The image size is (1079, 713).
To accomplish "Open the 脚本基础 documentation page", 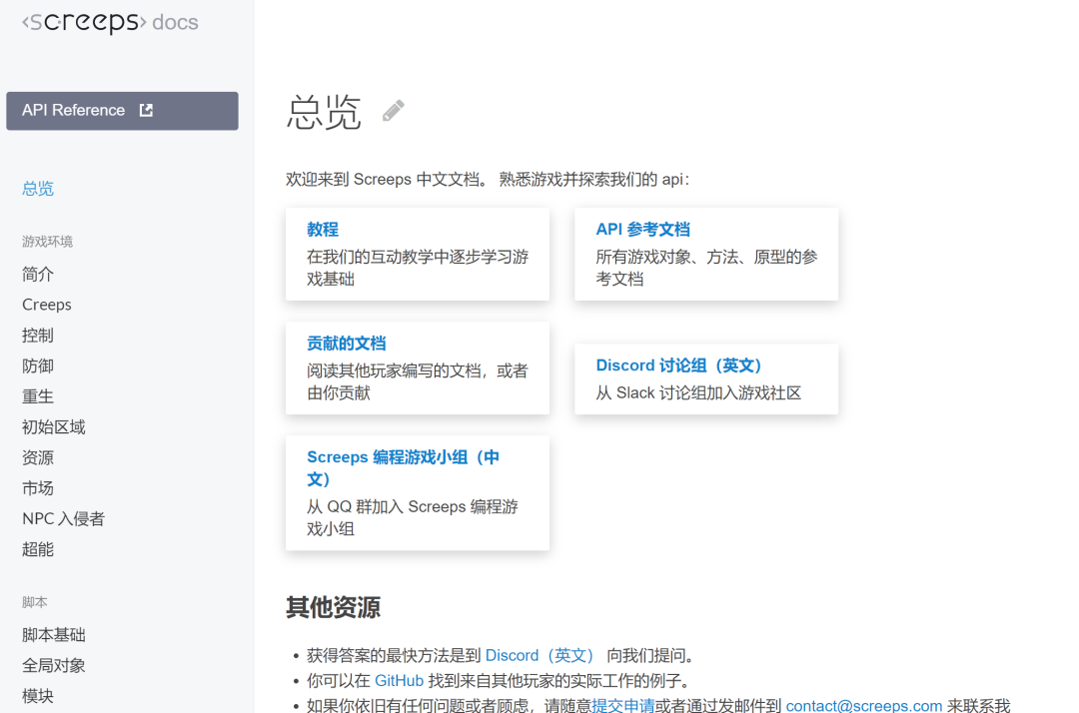I will pyautogui.click(x=53, y=634).
